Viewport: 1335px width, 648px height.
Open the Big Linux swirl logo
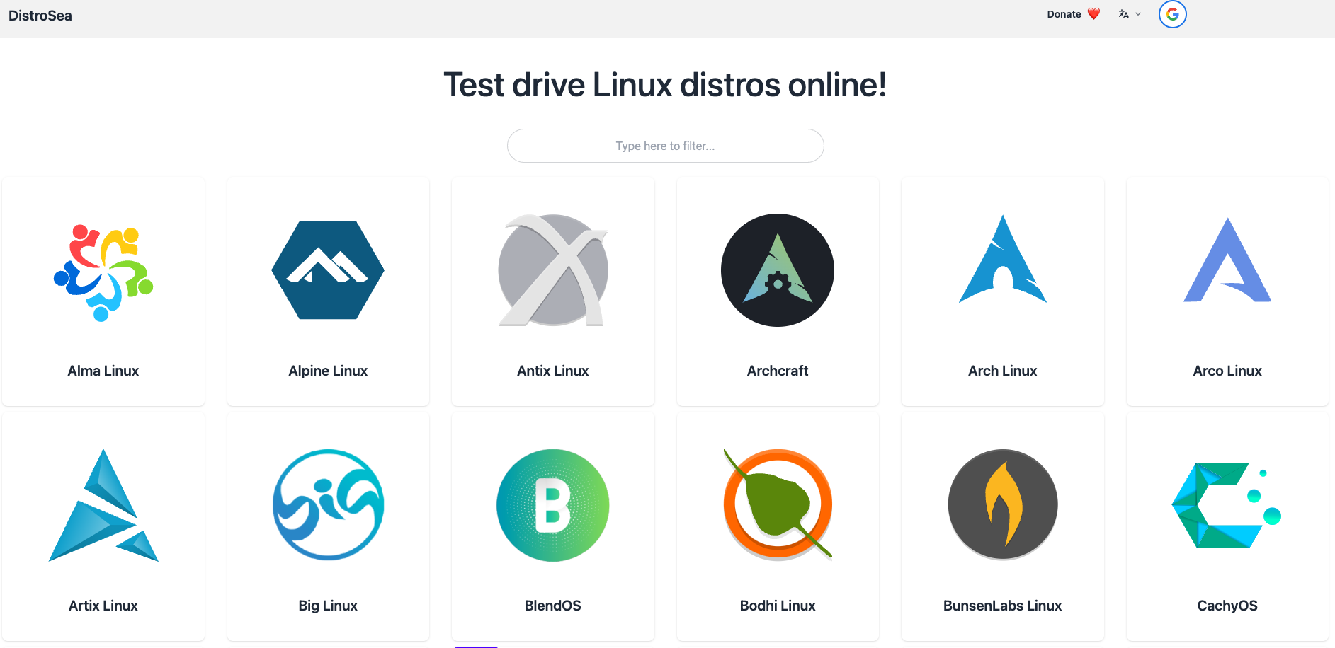(328, 504)
